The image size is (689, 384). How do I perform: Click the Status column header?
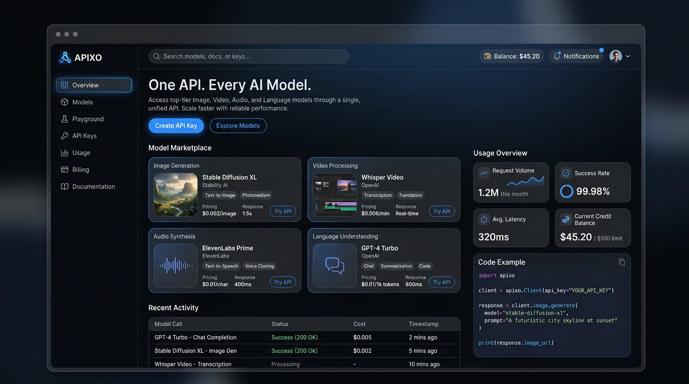coord(280,324)
